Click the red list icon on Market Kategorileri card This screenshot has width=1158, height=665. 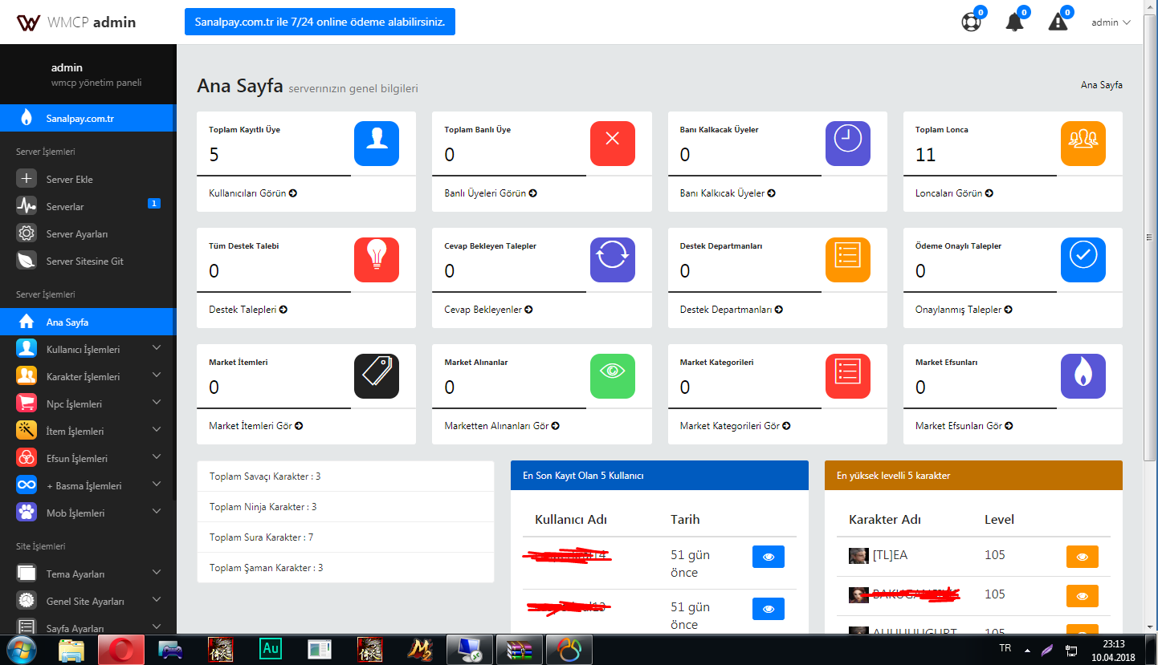[848, 376]
